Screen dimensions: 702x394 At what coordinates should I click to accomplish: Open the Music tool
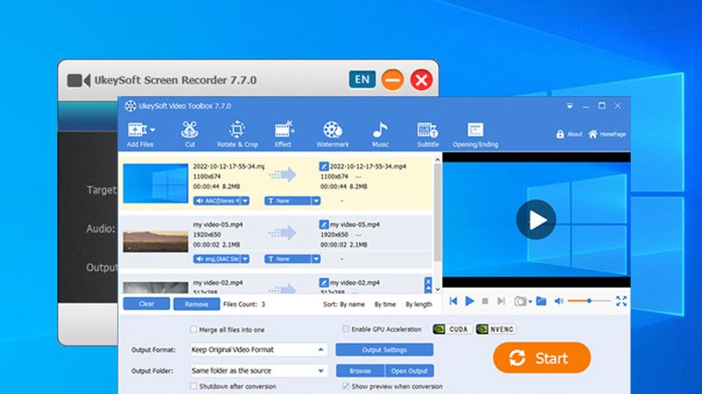click(x=380, y=134)
